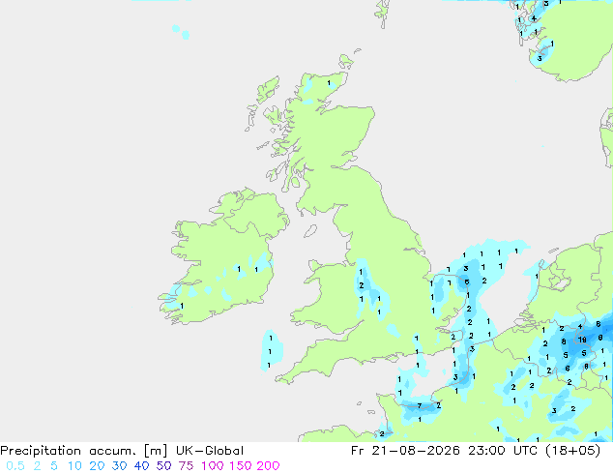
Task: Click the 'Precipitation accum. [m]' title text
Action: [84, 451]
